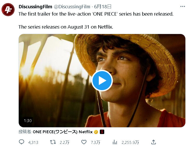Click the red affiliate badge after Netflix

pyautogui.click(x=102, y=132)
